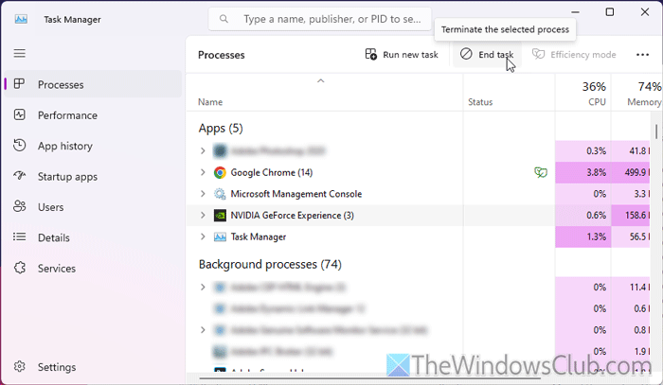
Task: Click End task to terminate process
Action: point(487,55)
